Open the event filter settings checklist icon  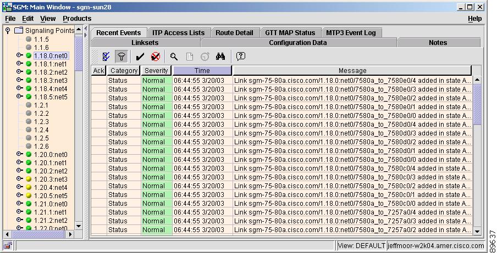click(x=106, y=57)
